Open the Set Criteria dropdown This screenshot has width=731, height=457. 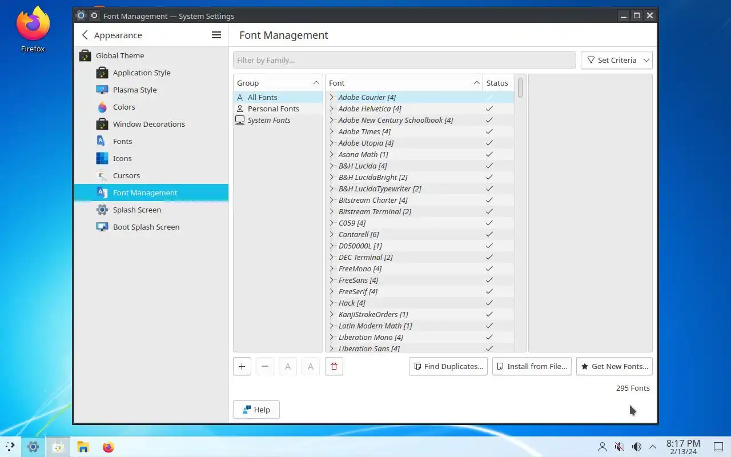[x=617, y=60]
